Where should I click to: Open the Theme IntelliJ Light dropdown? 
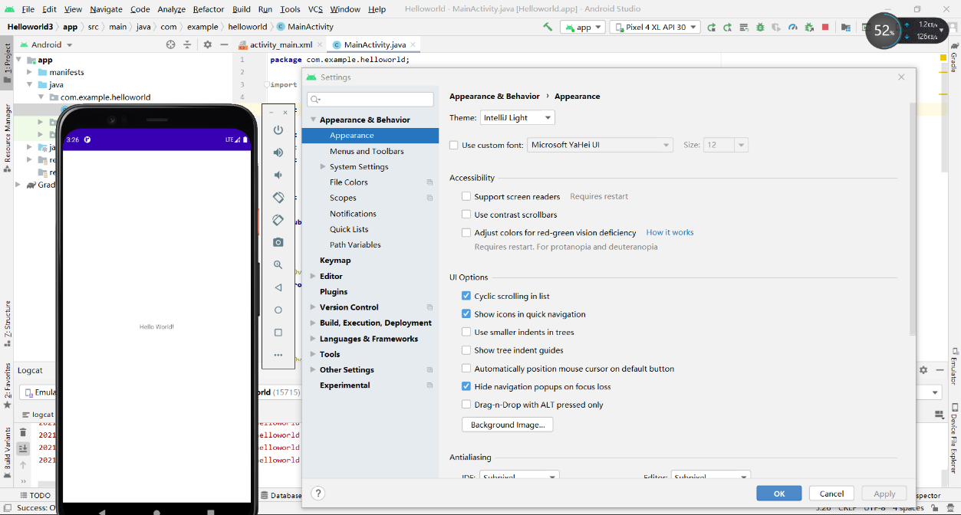point(518,118)
